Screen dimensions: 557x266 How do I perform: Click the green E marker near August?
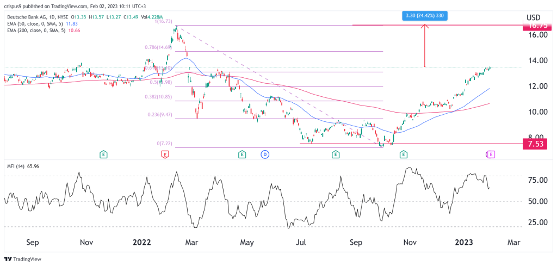coord(335,154)
